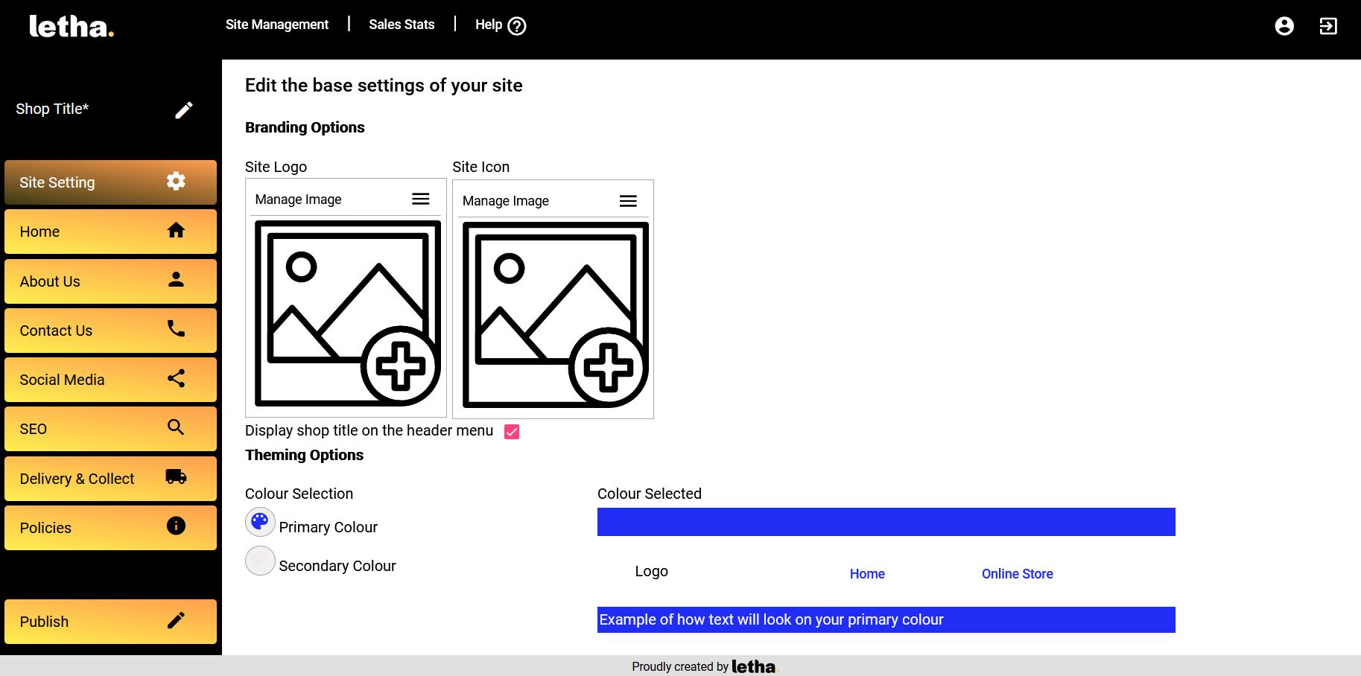
Task: Click the Policies info icon
Action: [176, 526]
